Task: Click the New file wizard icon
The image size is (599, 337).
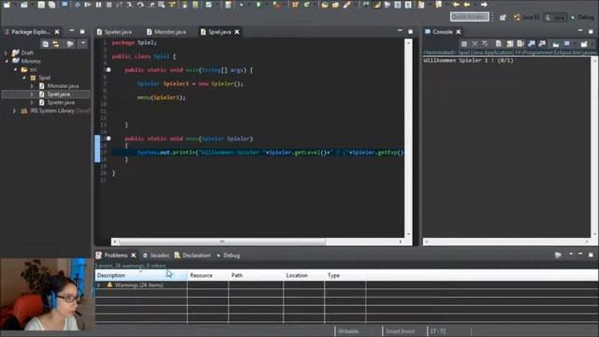Action: 7,5
